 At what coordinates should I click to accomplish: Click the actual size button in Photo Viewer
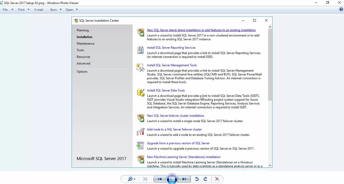pyautogui.click(x=145, y=179)
